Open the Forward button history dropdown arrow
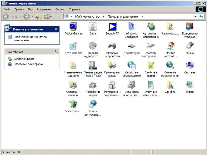The width and height of the screenshot is (207, 155). (32, 17)
